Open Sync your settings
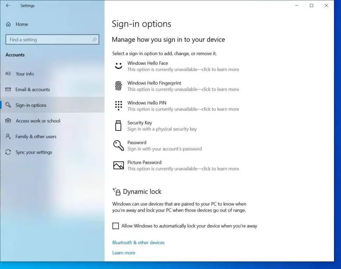The width and height of the screenshot is (341, 269). click(x=52, y=152)
